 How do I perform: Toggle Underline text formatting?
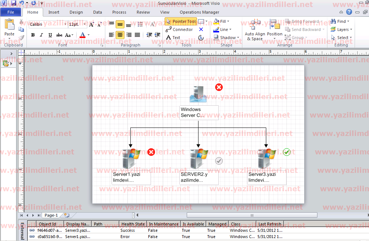[x=50, y=35]
